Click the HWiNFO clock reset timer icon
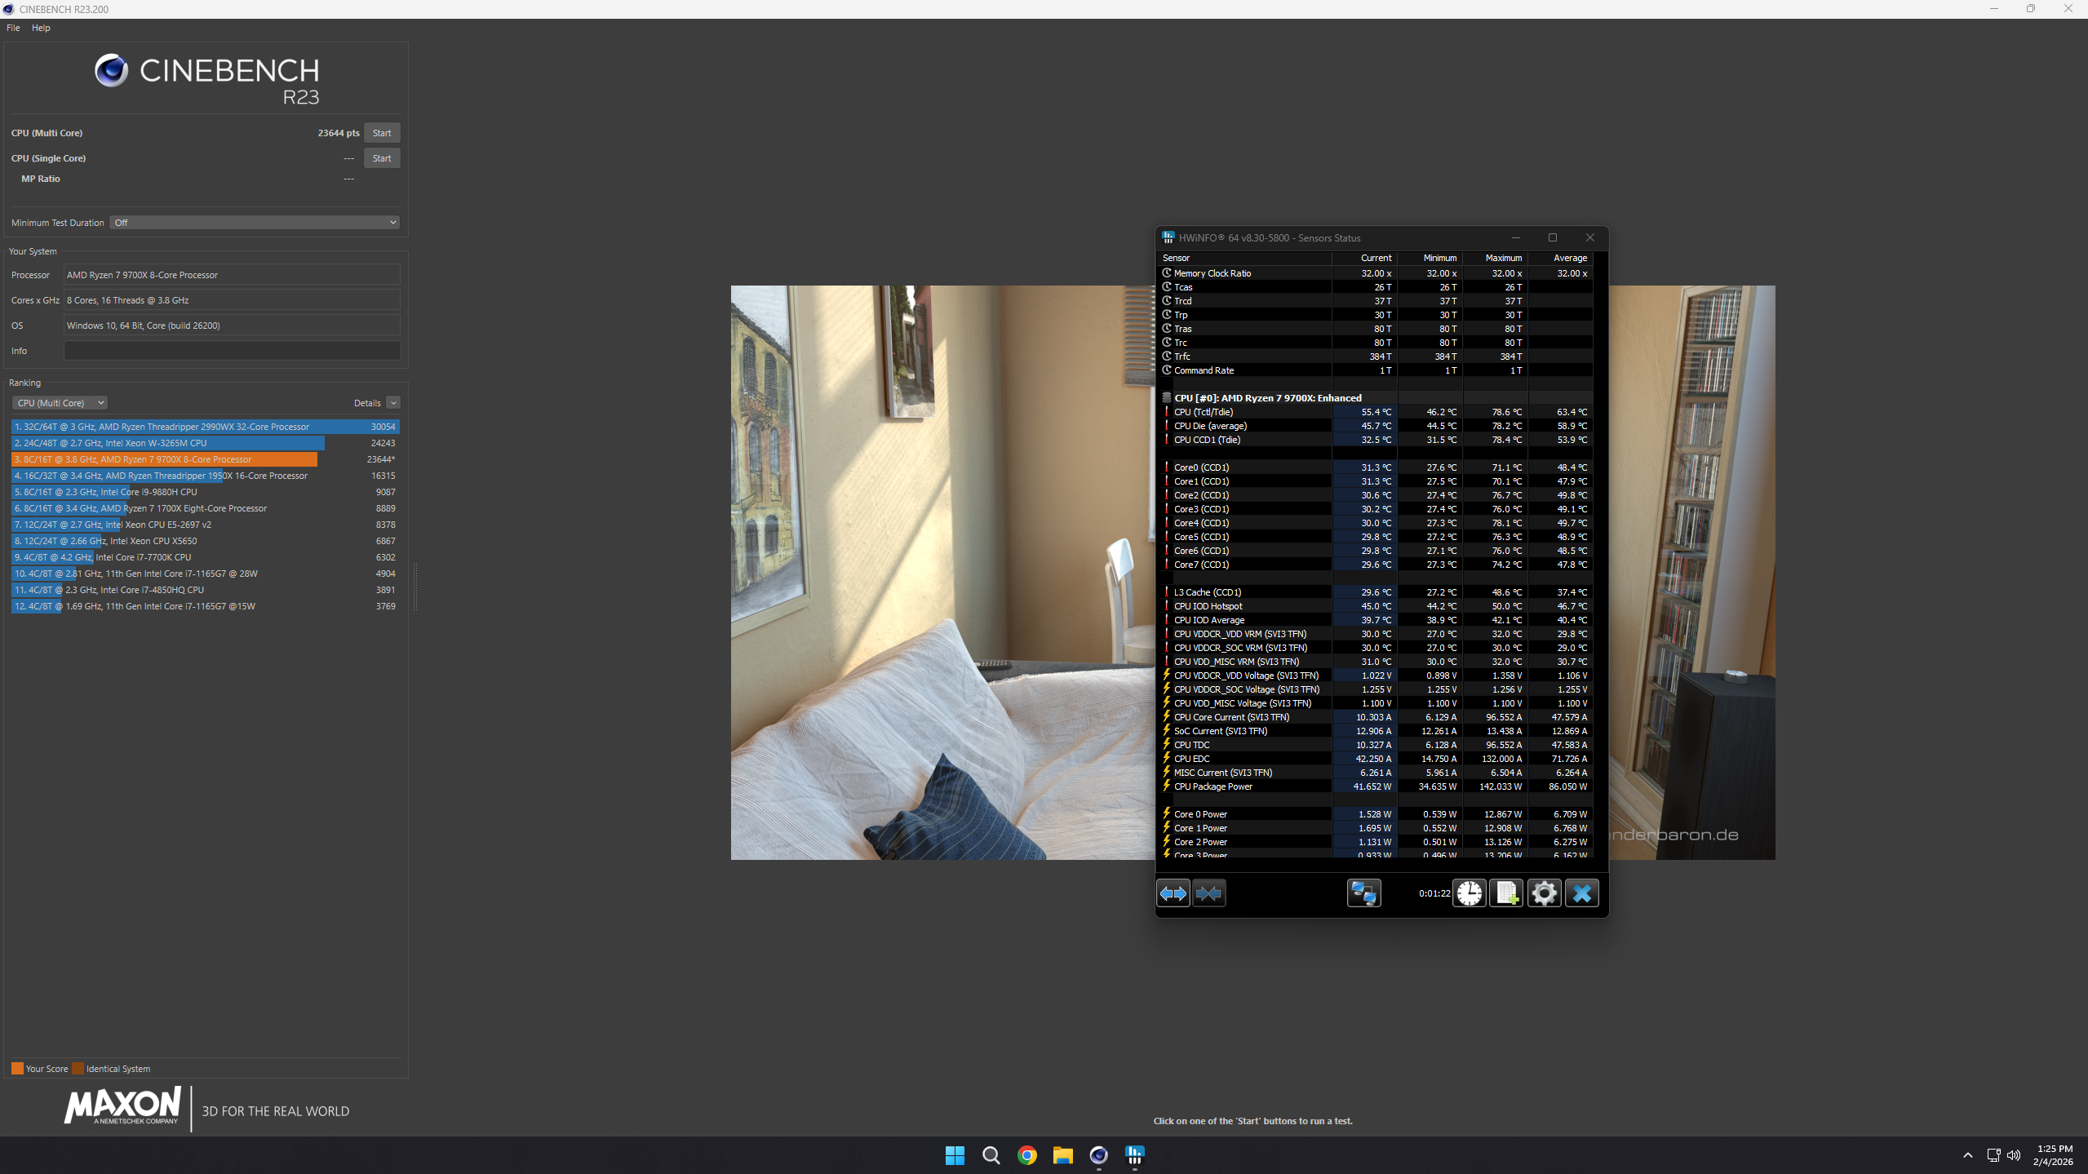The height and width of the screenshot is (1174, 2088). (1470, 893)
